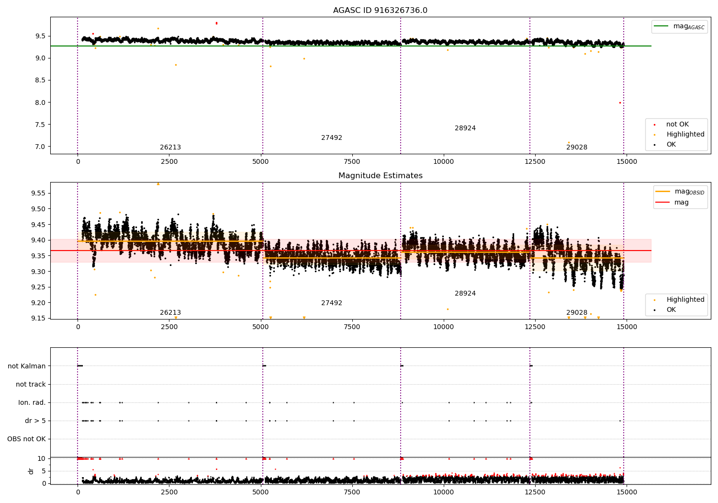
Task: Click the "Ion. rad." y-axis label
Action: pyautogui.click(x=32, y=402)
